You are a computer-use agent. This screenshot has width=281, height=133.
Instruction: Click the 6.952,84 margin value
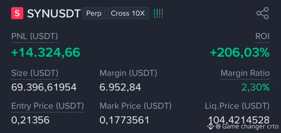point(120,87)
